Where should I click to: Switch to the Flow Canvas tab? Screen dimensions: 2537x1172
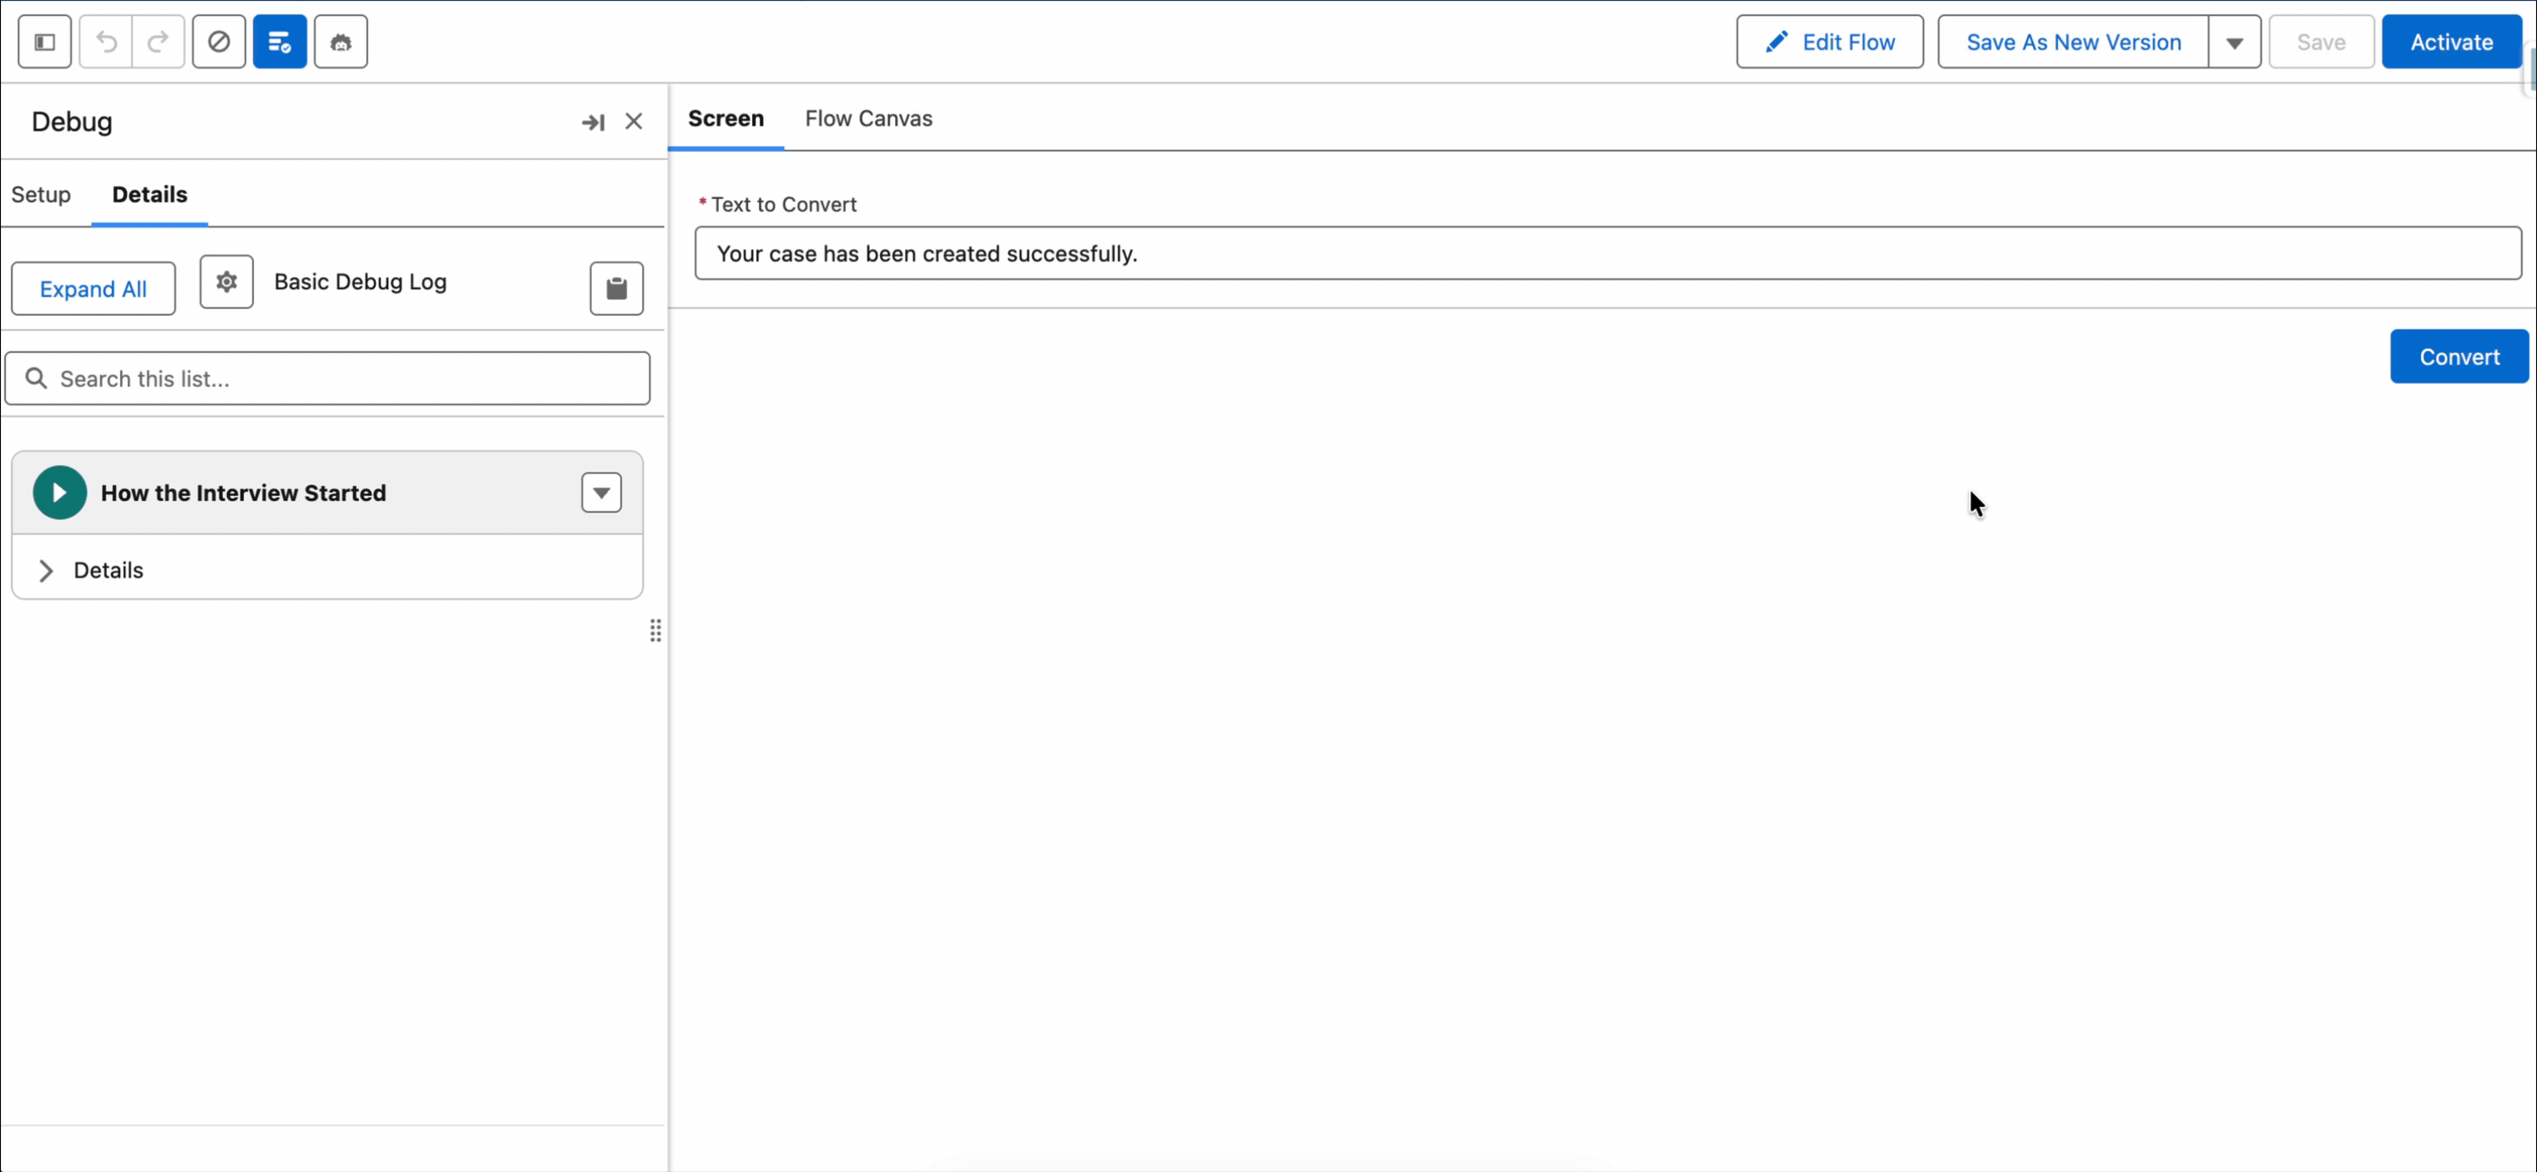869,119
